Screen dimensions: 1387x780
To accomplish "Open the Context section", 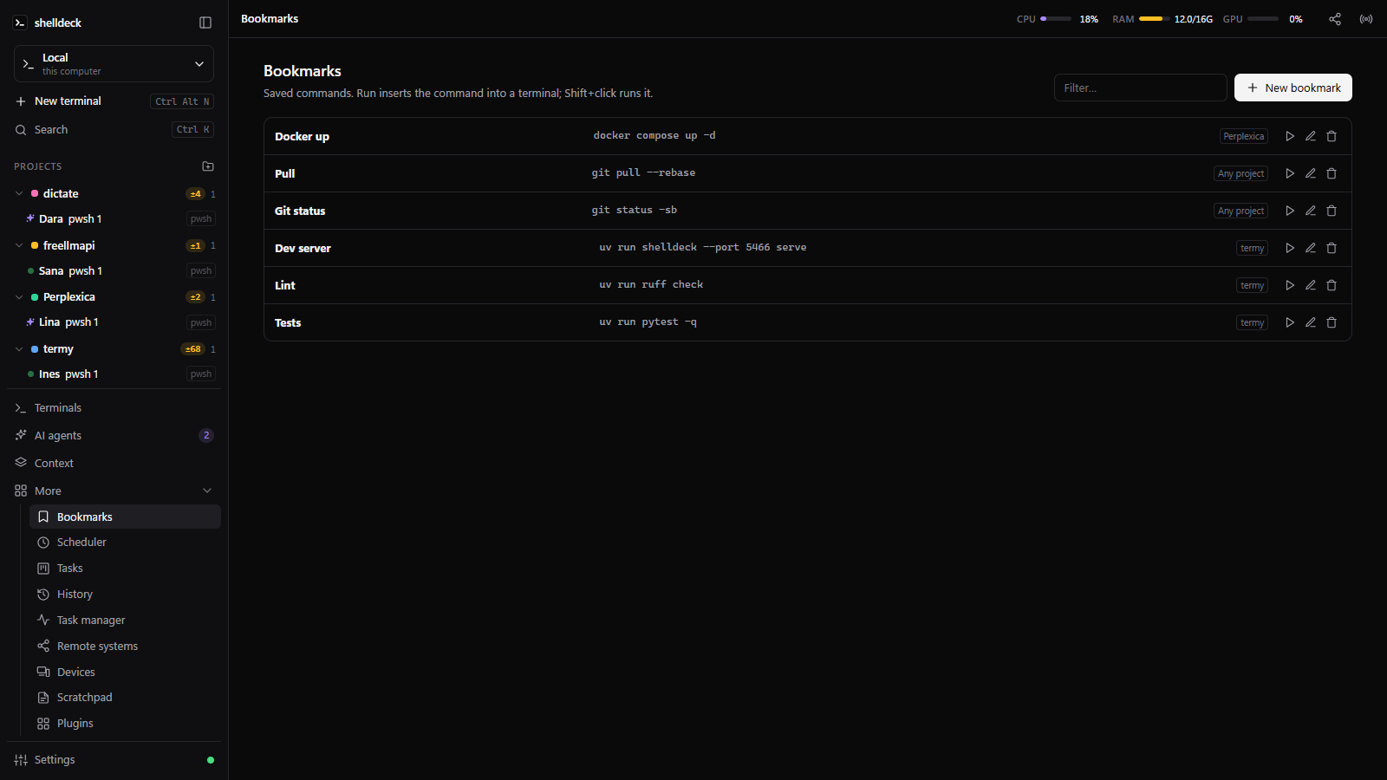I will coord(114,463).
